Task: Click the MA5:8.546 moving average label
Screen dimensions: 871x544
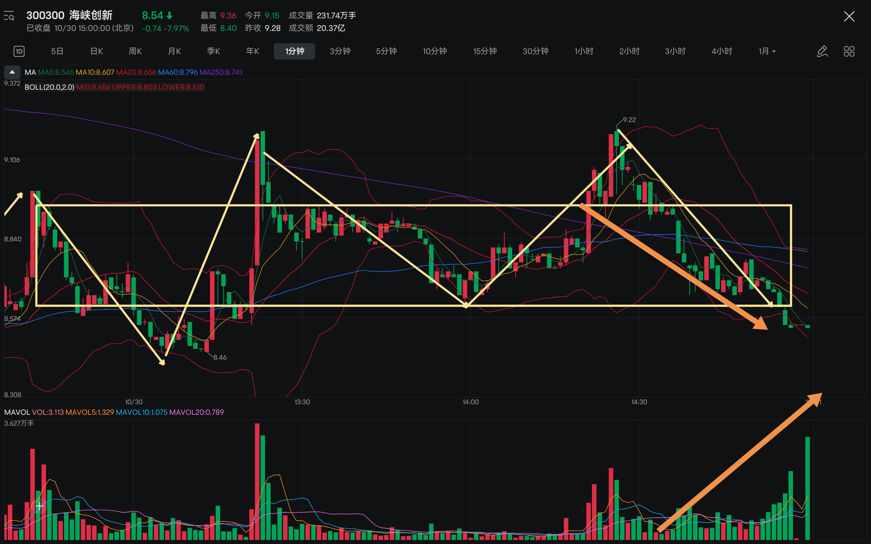Action: coord(56,72)
